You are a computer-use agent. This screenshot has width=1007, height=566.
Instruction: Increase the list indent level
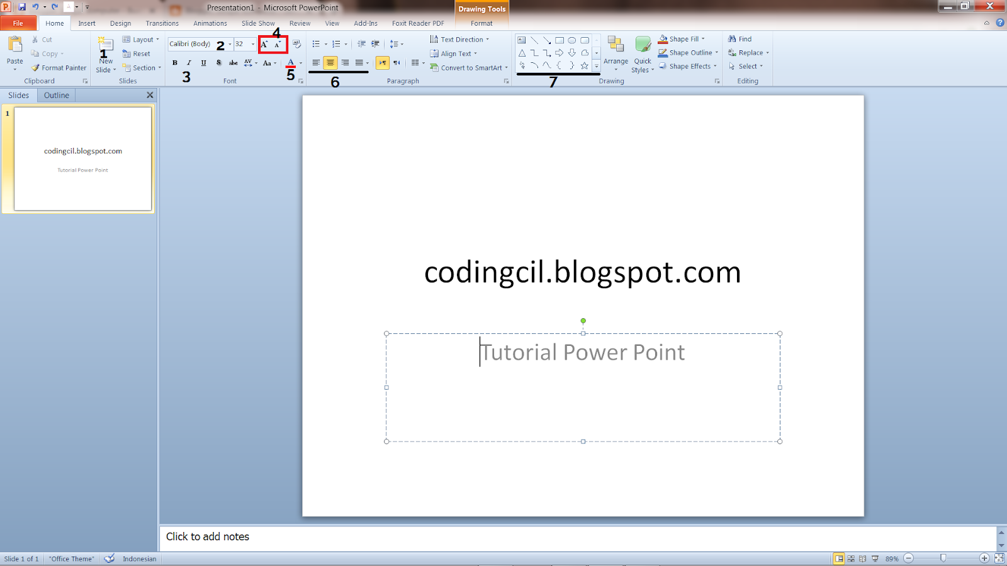click(376, 44)
